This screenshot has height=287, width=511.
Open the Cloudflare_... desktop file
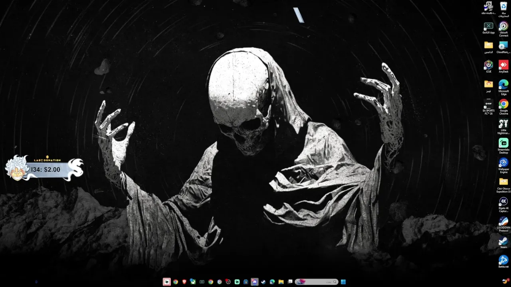[503, 47]
